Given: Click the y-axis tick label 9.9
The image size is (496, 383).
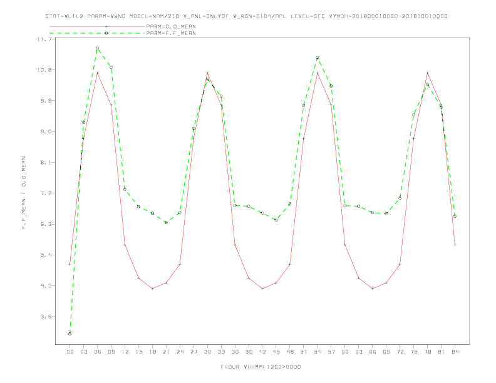Looking at the screenshot, I should tap(45, 101).
